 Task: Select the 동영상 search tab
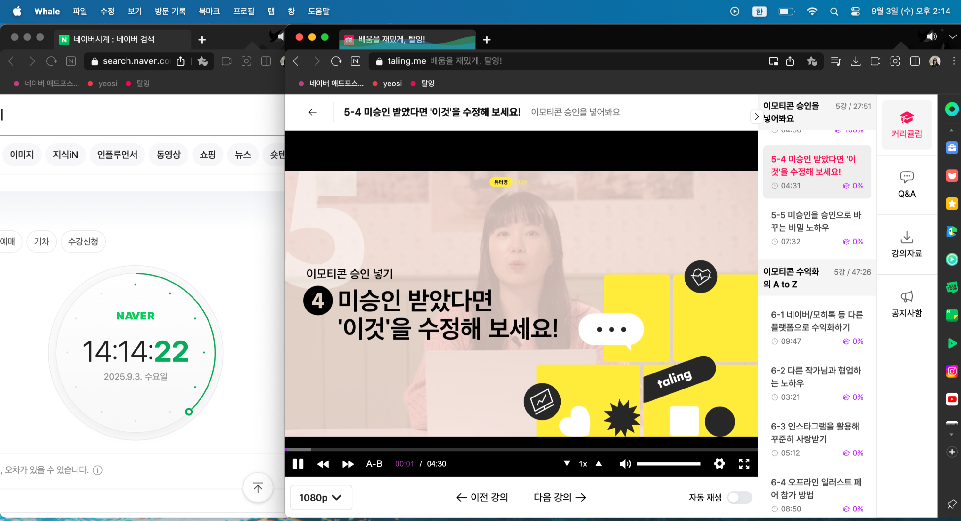pyautogui.click(x=168, y=154)
